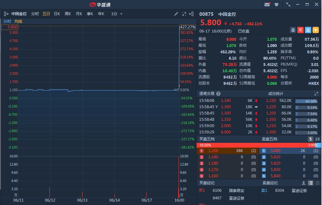Select the 周K chart period tab
This screenshot has width=322, height=205.
pyautogui.click(x=68, y=14)
